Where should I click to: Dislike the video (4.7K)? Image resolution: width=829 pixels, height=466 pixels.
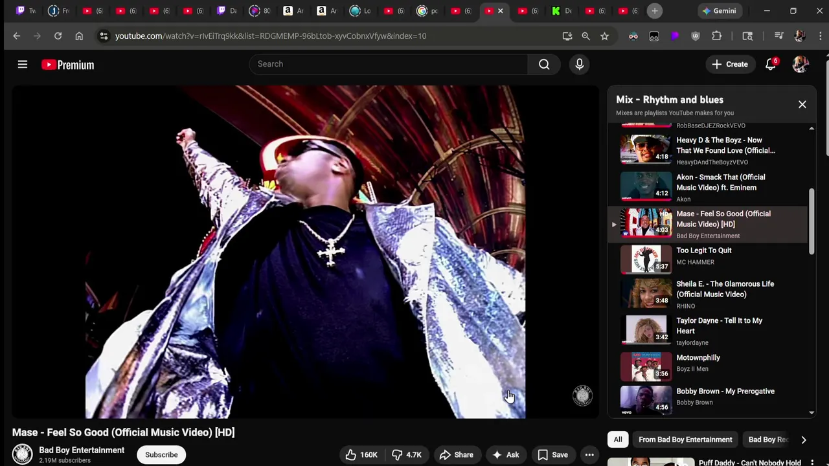click(407, 454)
